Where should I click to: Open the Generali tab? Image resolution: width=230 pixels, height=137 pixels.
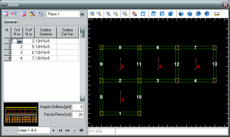click(x=11, y=22)
